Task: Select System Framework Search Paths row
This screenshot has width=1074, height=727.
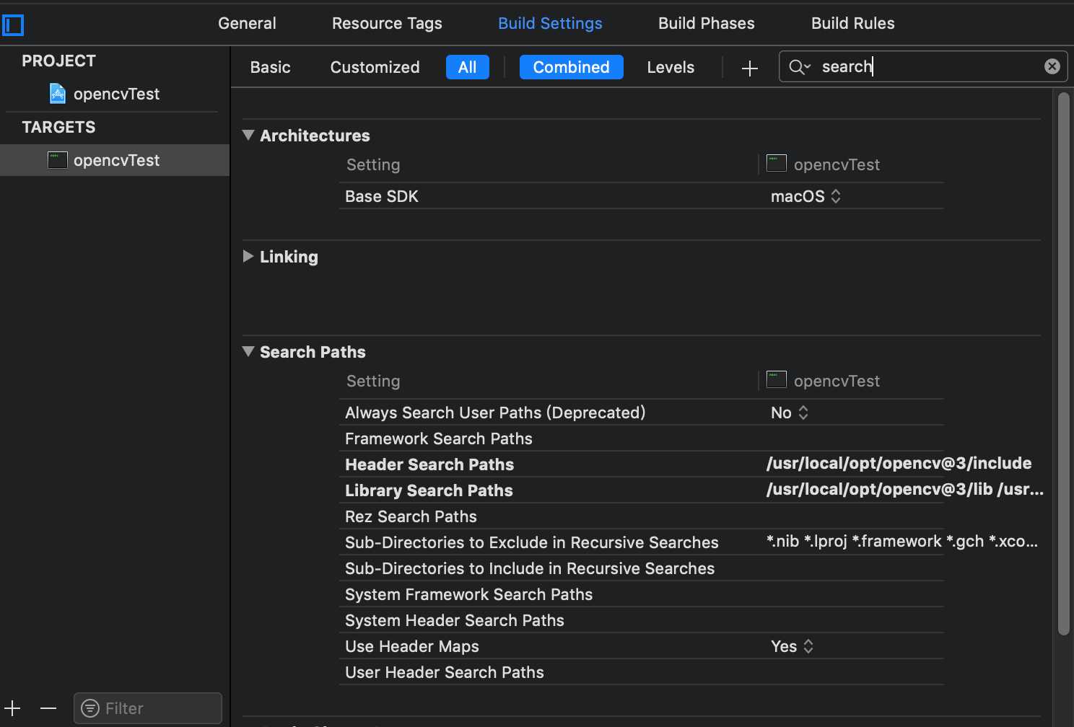Action: (x=641, y=594)
